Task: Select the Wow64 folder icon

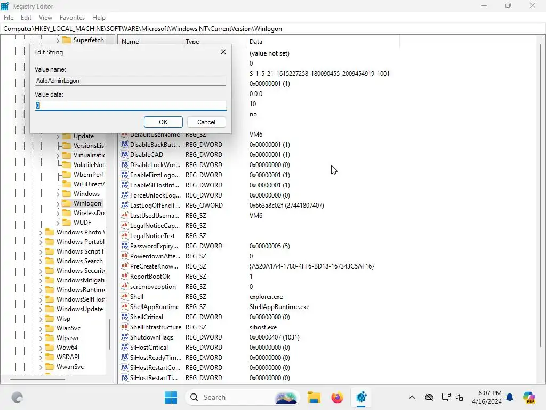Action: pos(50,347)
